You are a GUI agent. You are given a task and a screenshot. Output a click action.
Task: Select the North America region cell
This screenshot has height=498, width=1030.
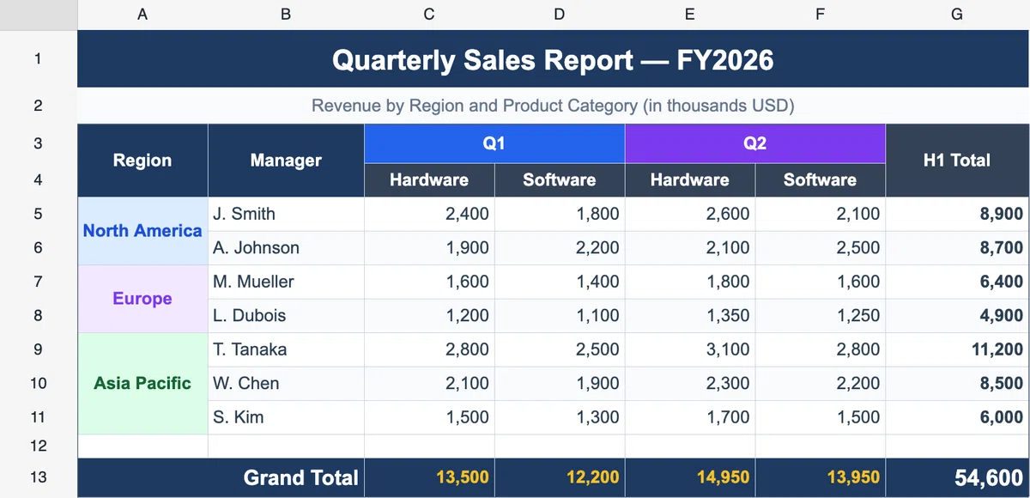pos(142,231)
